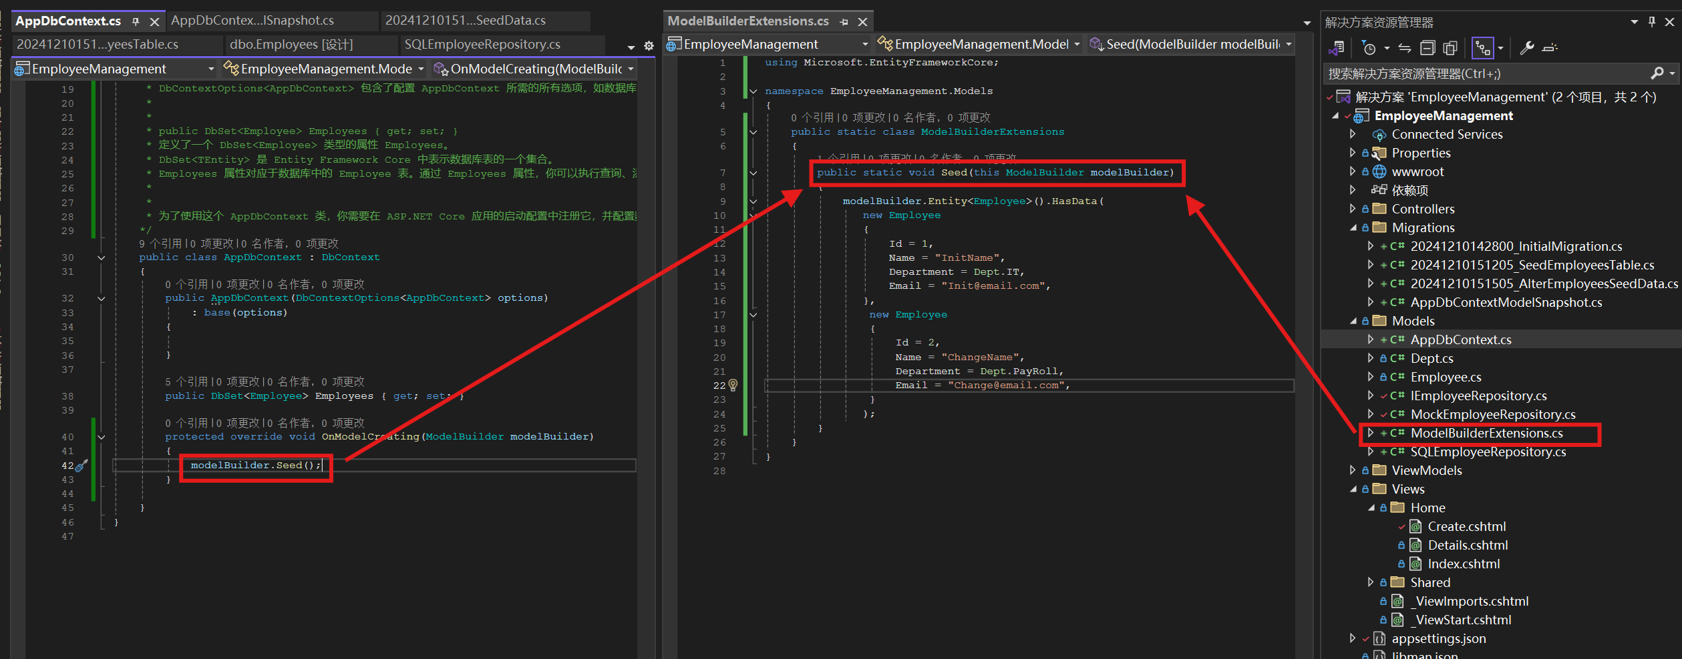Open left editor type dropdown EmployeeManagement.Mode
This screenshot has height=659, width=1682.
pos(323,69)
